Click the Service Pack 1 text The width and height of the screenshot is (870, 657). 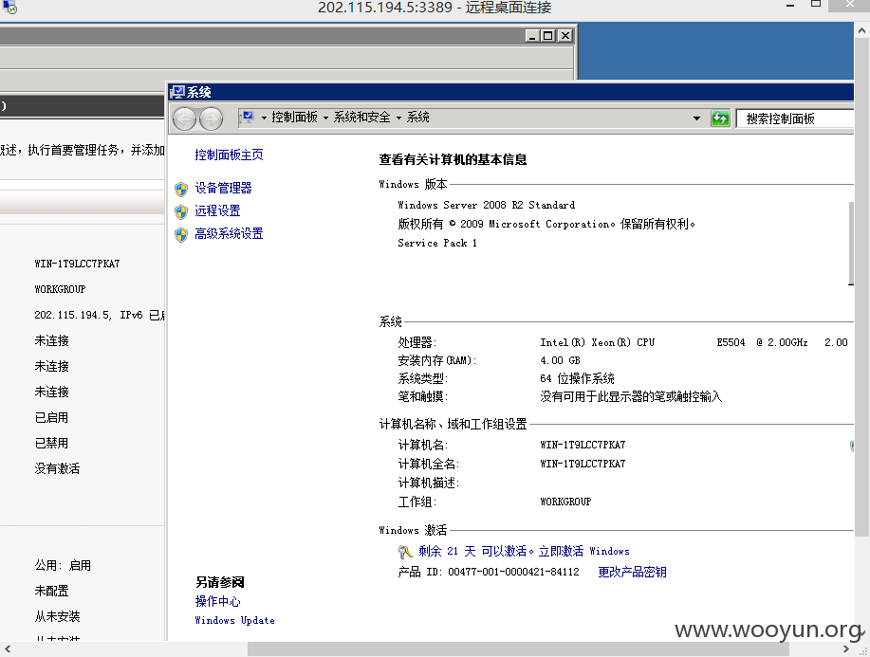click(x=437, y=243)
